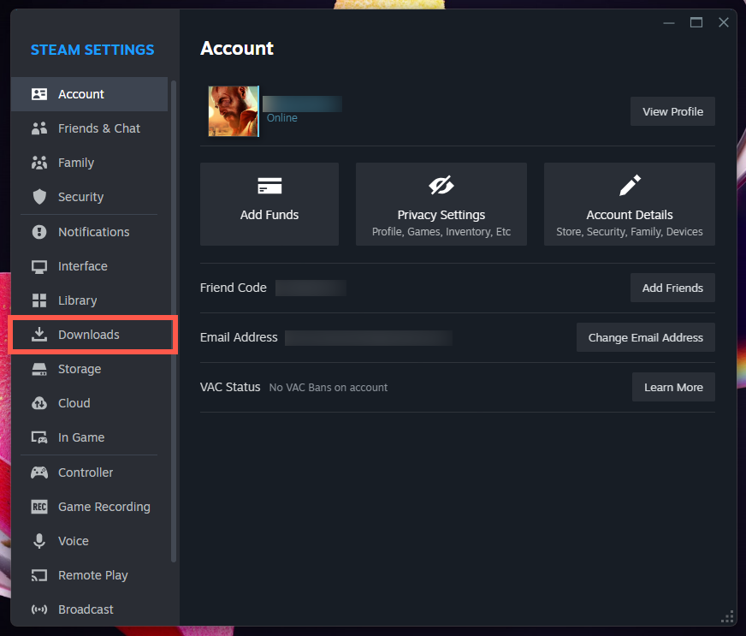Click the Controller gamepad icon
This screenshot has height=636, width=746.
click(x=39, y=473)
